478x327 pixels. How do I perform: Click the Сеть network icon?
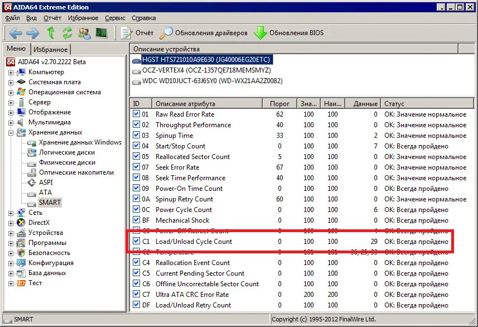click(21, 213)
